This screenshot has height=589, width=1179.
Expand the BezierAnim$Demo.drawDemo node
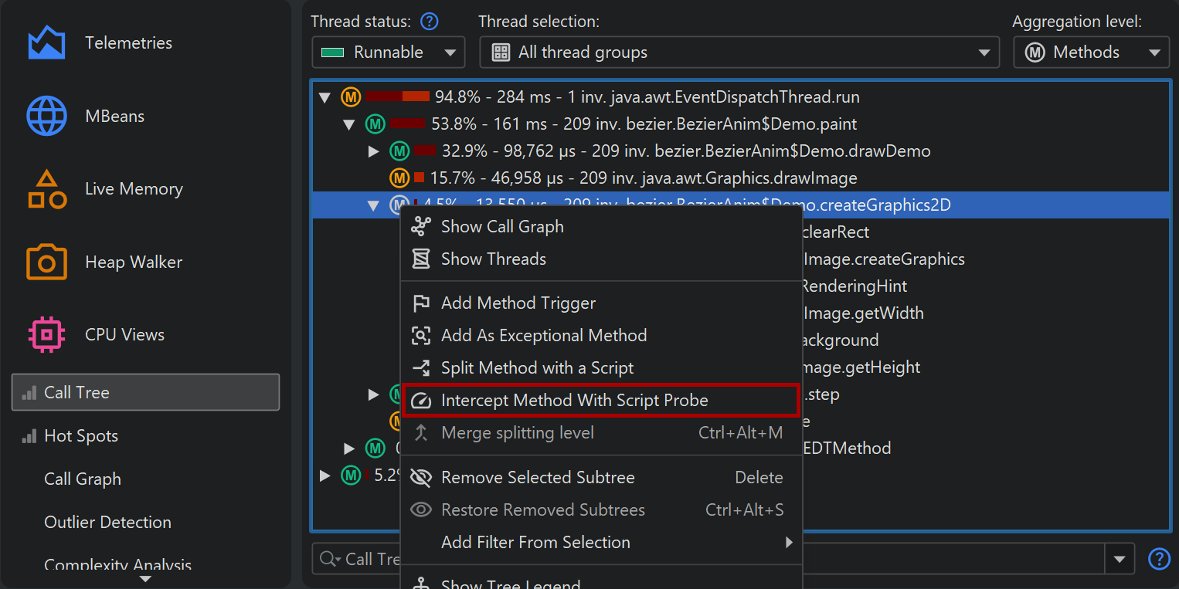(374, 151)
